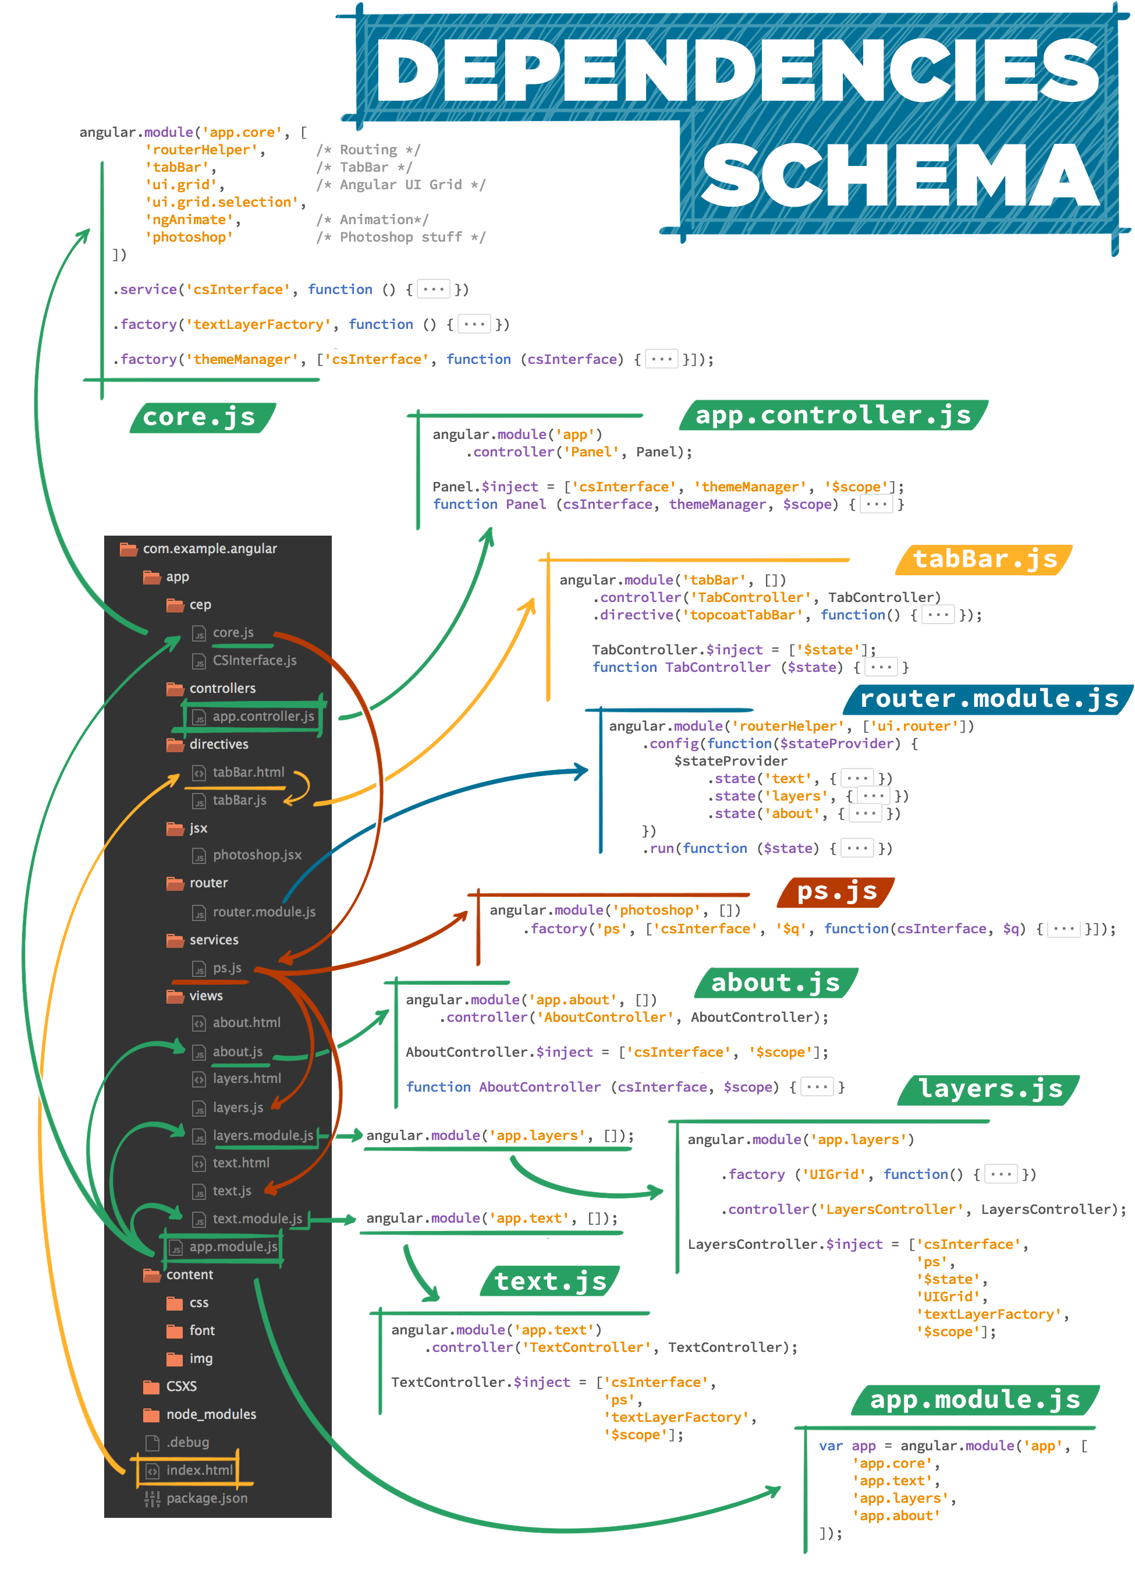Click the layers.js green label
Image resolution: width=1135 pixels, height=1572 pixels.
pyautogui.click(x=989, y=1089)
